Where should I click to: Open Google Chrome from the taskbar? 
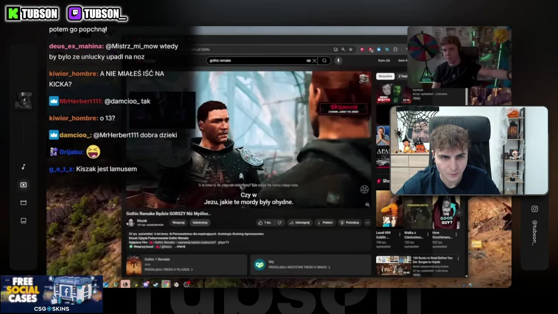(166, 284)
